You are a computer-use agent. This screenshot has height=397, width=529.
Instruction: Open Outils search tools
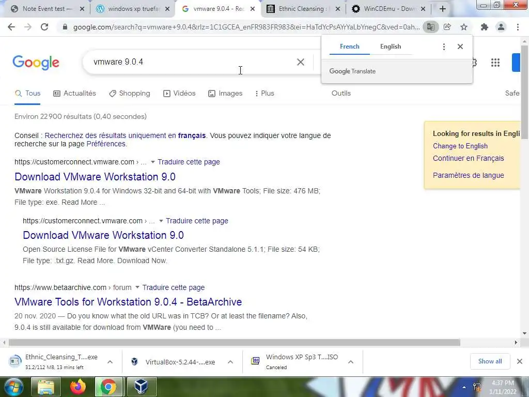point(341,94)
